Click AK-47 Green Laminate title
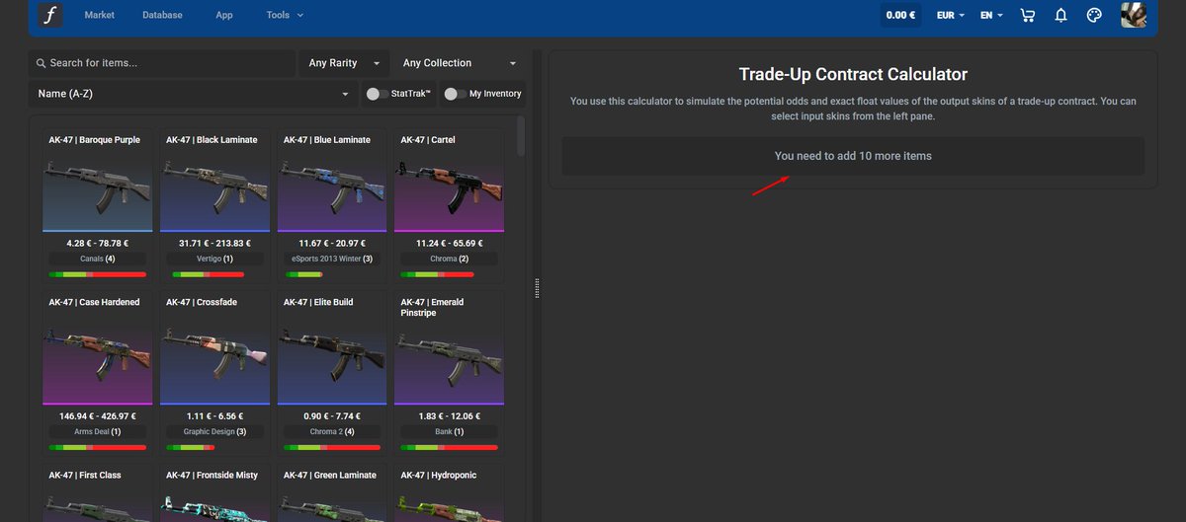1186x522 pixels. 330,476
